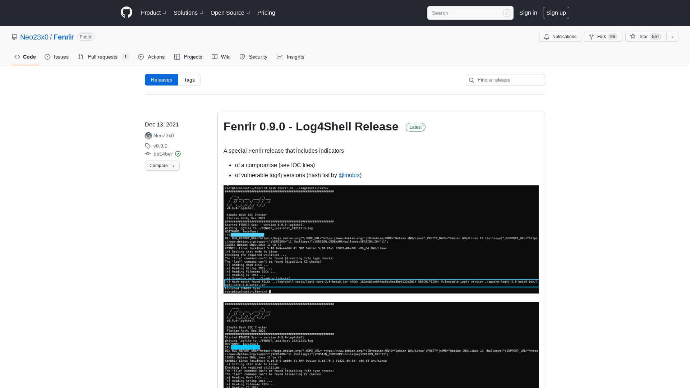Open the Security tab
Image resolution: width=690 pixels, height=388 pixels.
tap(253, 57)
